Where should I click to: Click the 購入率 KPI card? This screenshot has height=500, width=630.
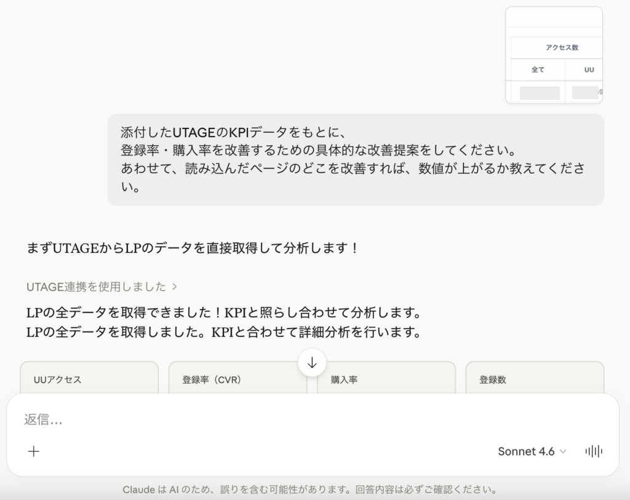[386, 379]
